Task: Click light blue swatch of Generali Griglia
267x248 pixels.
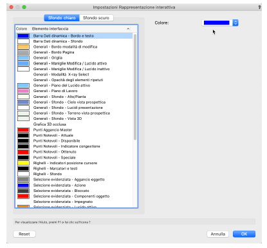Action: (23, 58)
